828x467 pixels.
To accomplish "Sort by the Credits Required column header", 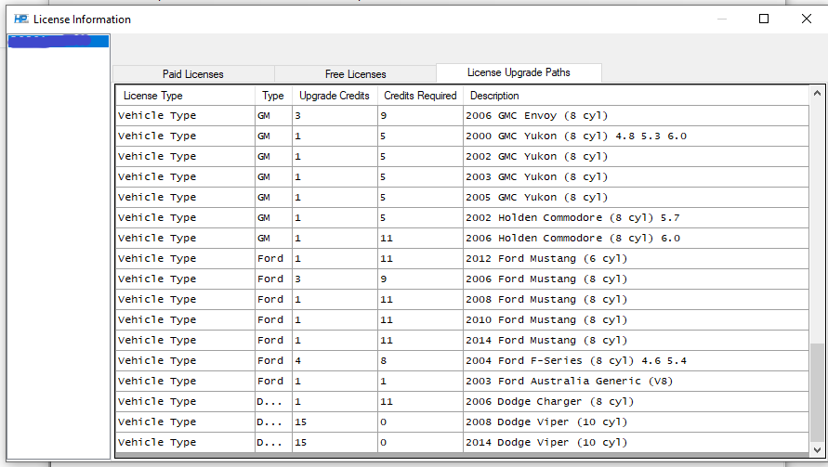I will 420,96.
